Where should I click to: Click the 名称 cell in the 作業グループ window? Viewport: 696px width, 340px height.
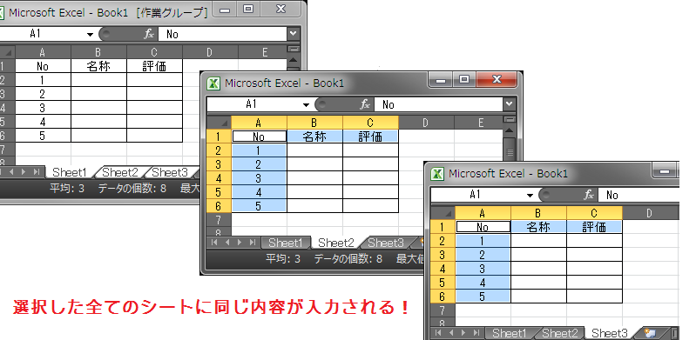(98, 66)
